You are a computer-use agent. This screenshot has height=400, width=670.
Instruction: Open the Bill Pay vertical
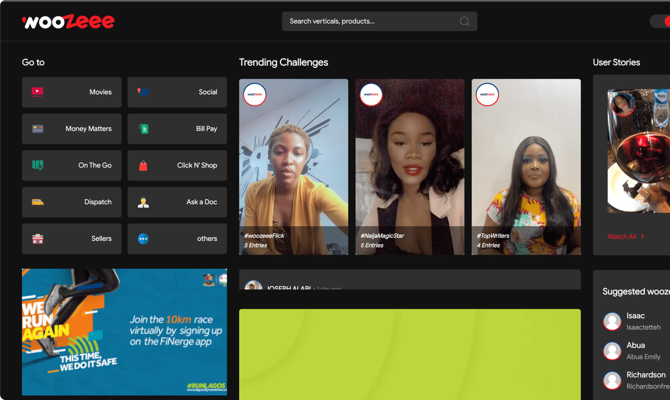(177, 129)
